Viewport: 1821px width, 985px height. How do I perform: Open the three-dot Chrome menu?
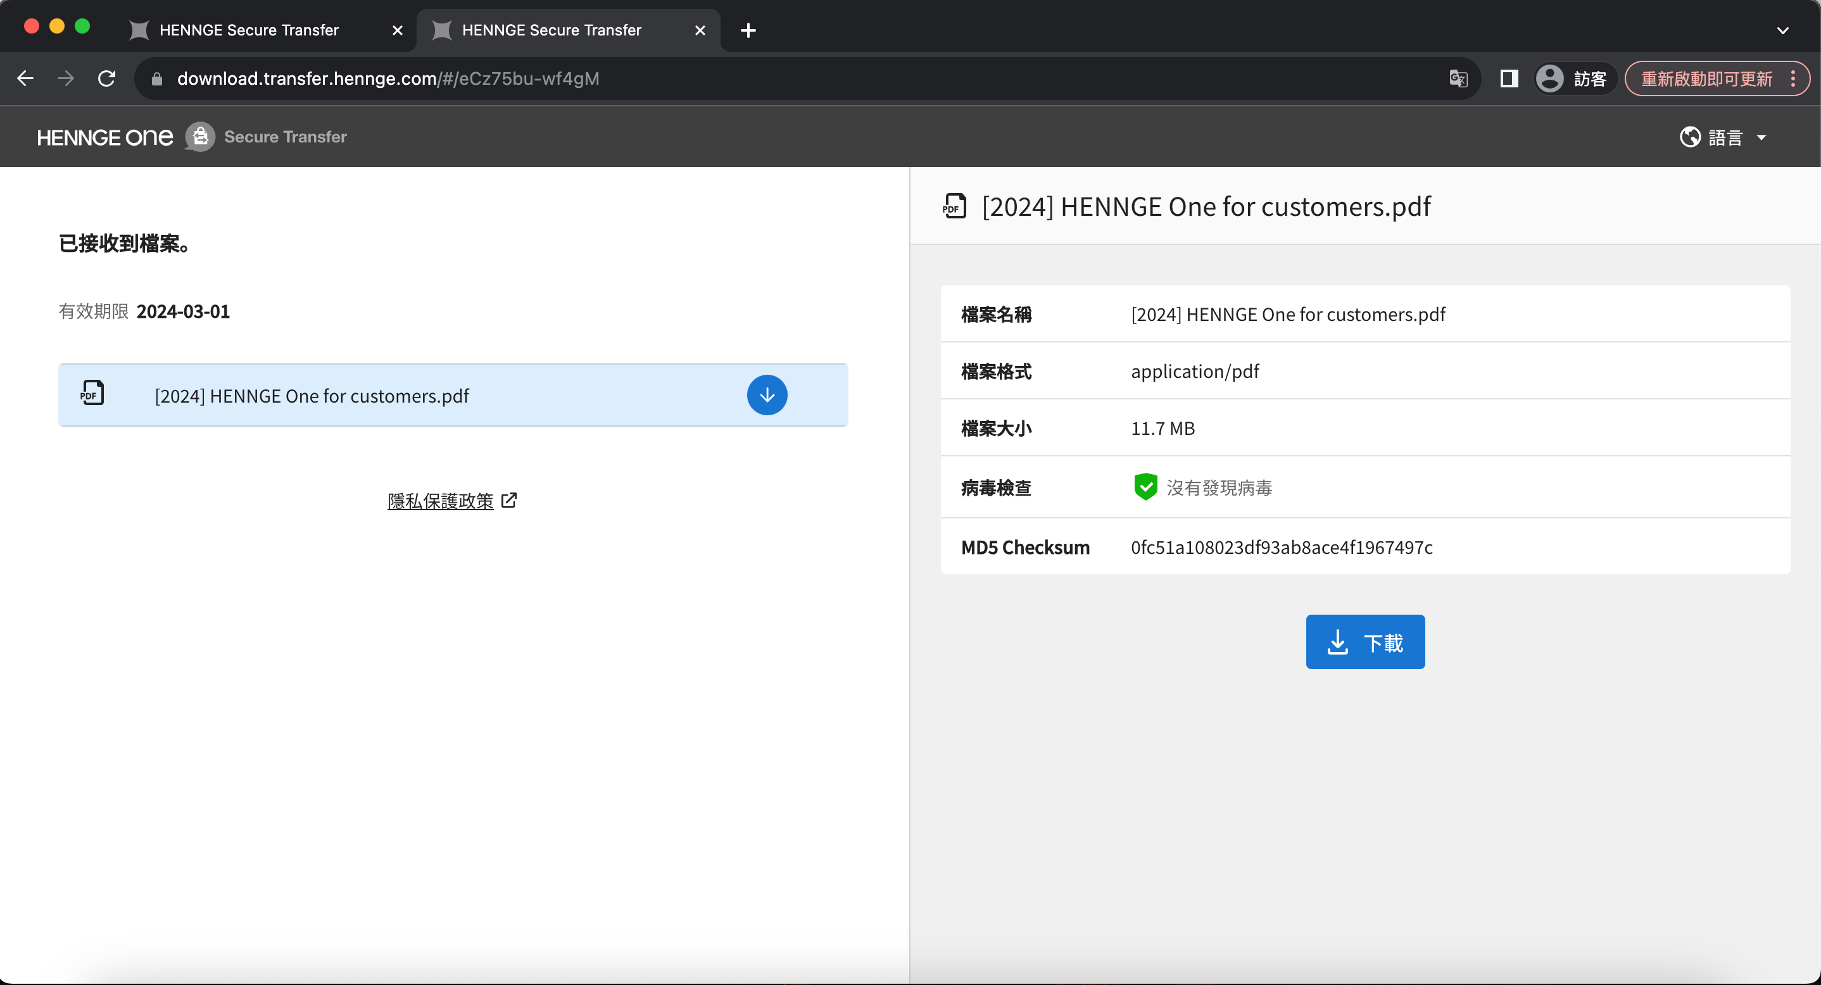1793,78
